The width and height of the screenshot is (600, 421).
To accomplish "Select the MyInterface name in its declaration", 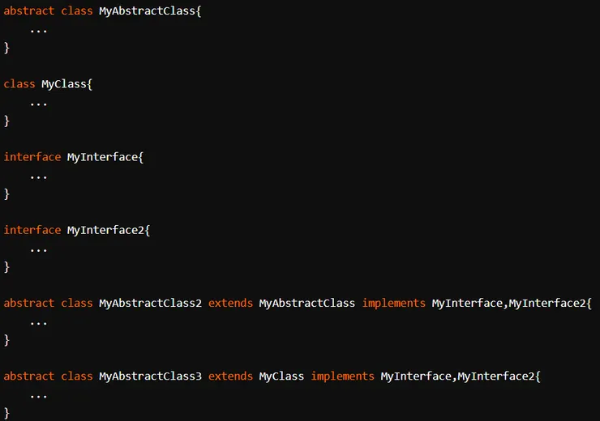I will (x=102, y=156).
